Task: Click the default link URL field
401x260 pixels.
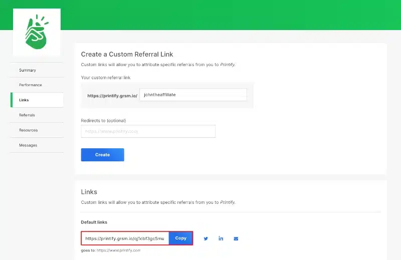Action: click(x=125, y=238)
